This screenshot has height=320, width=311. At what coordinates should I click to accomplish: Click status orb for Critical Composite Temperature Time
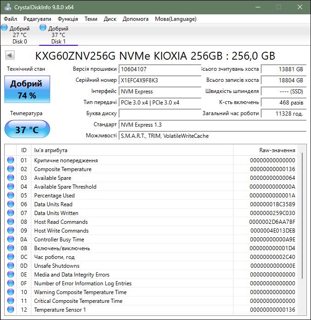pos(11,301)
